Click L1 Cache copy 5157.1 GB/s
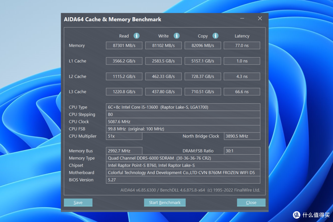Screen dimensions: 333x222 coord(203,61)
